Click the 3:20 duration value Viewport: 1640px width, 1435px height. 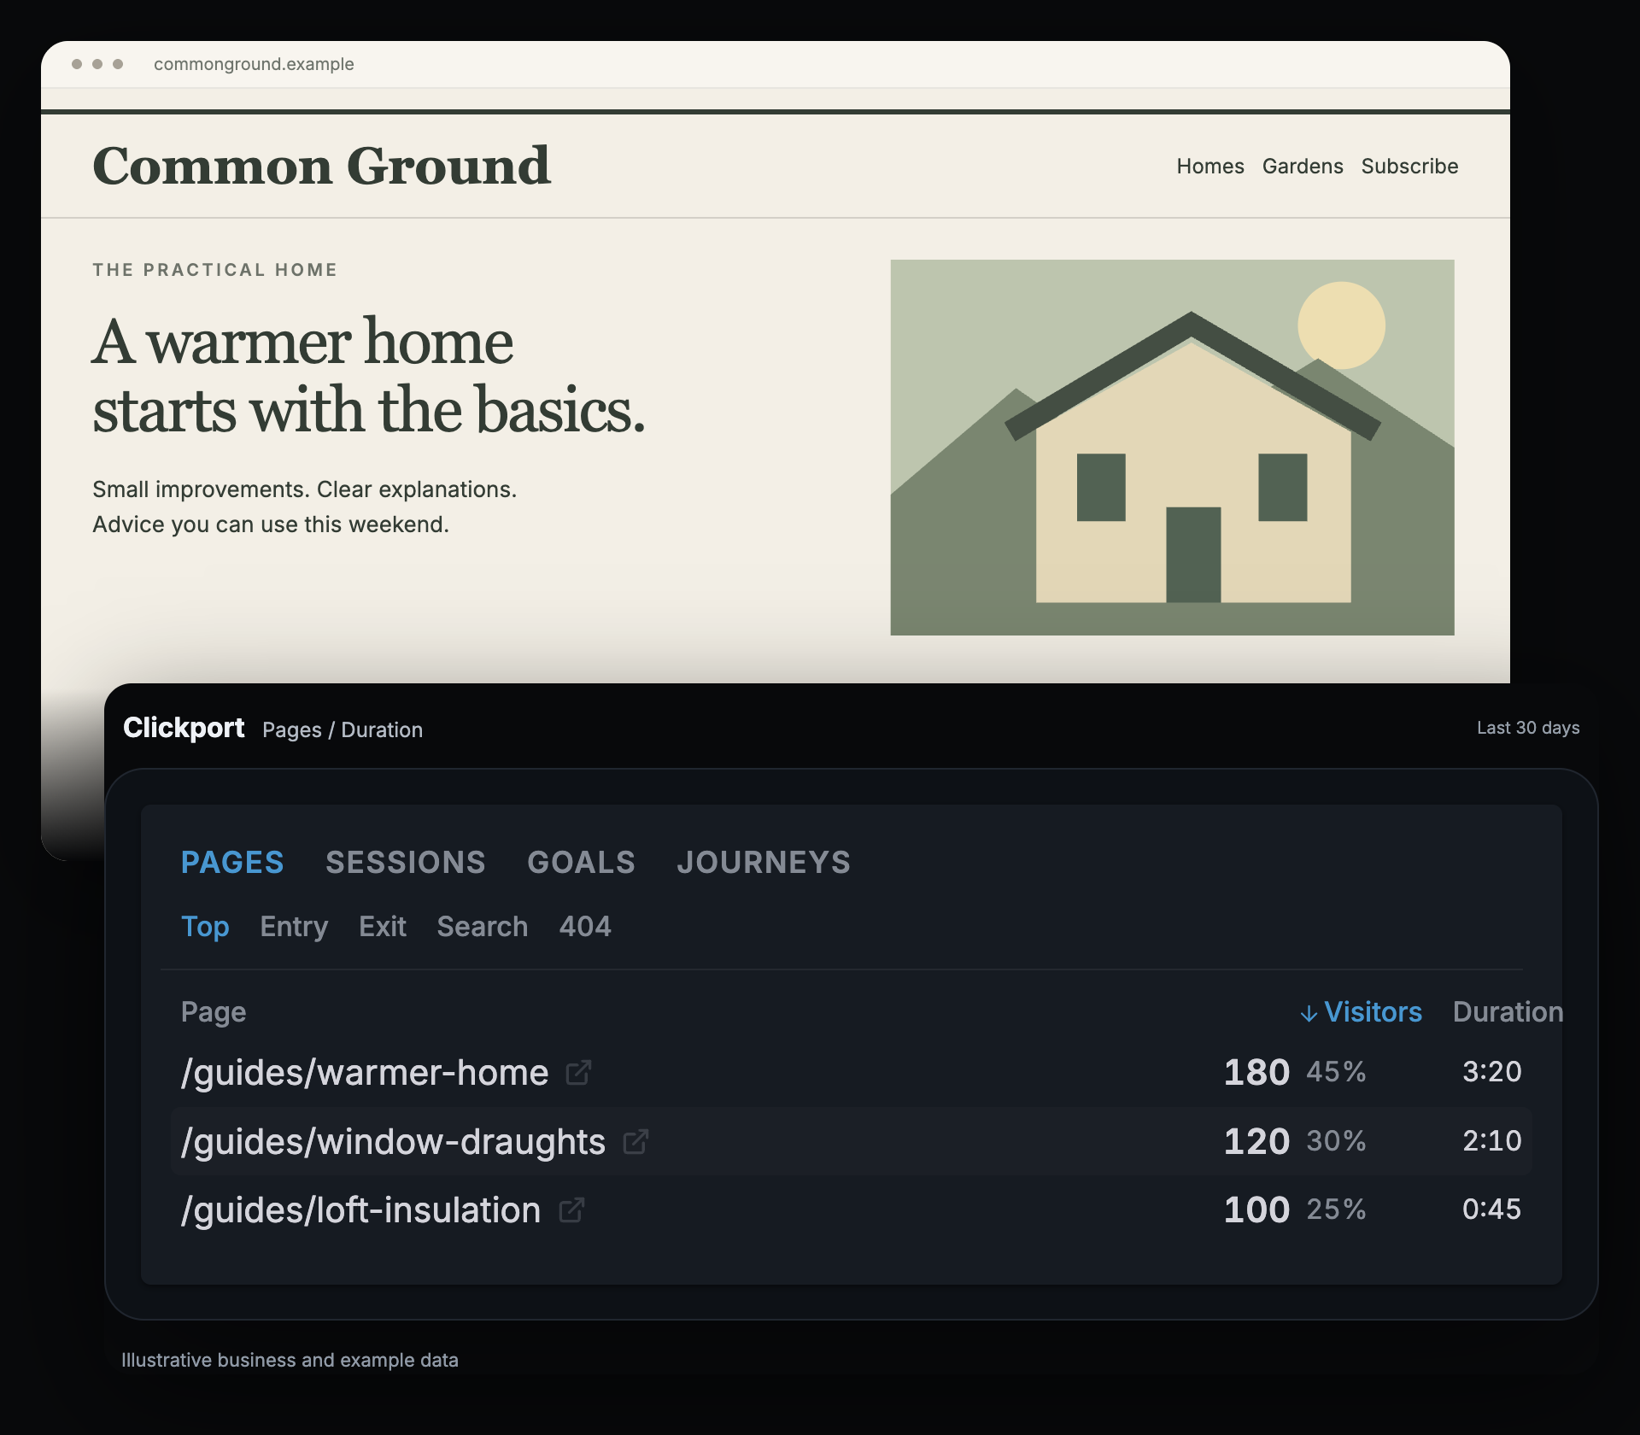pos(1492,1072)
